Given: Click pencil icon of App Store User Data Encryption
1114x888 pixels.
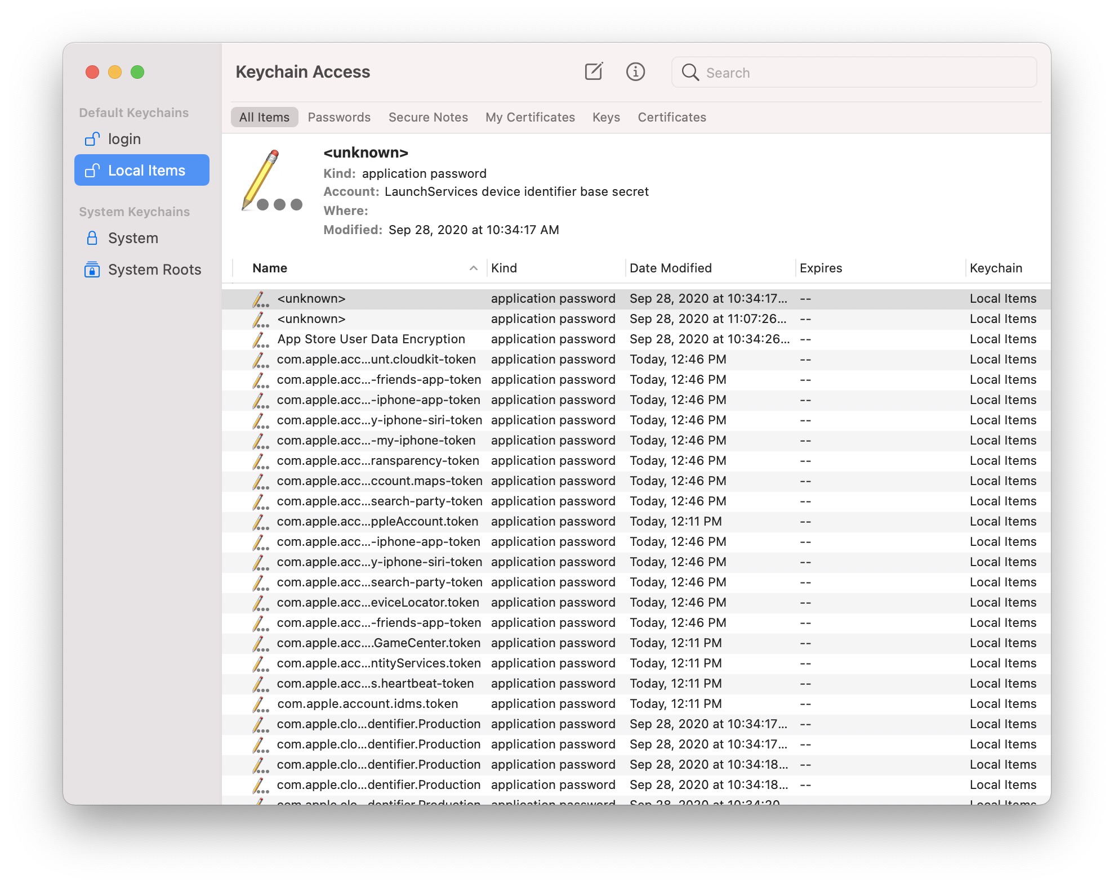Looking at the screenshot, I should point(260,339).
